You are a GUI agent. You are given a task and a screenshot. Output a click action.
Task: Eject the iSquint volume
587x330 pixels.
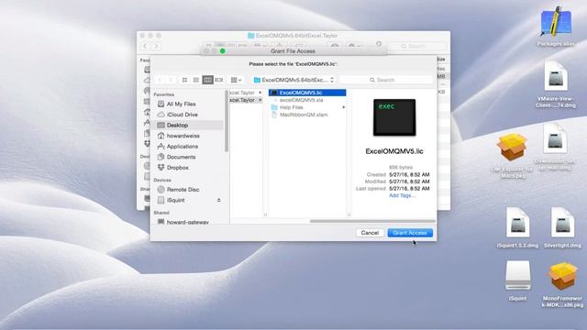pos(218,200)
